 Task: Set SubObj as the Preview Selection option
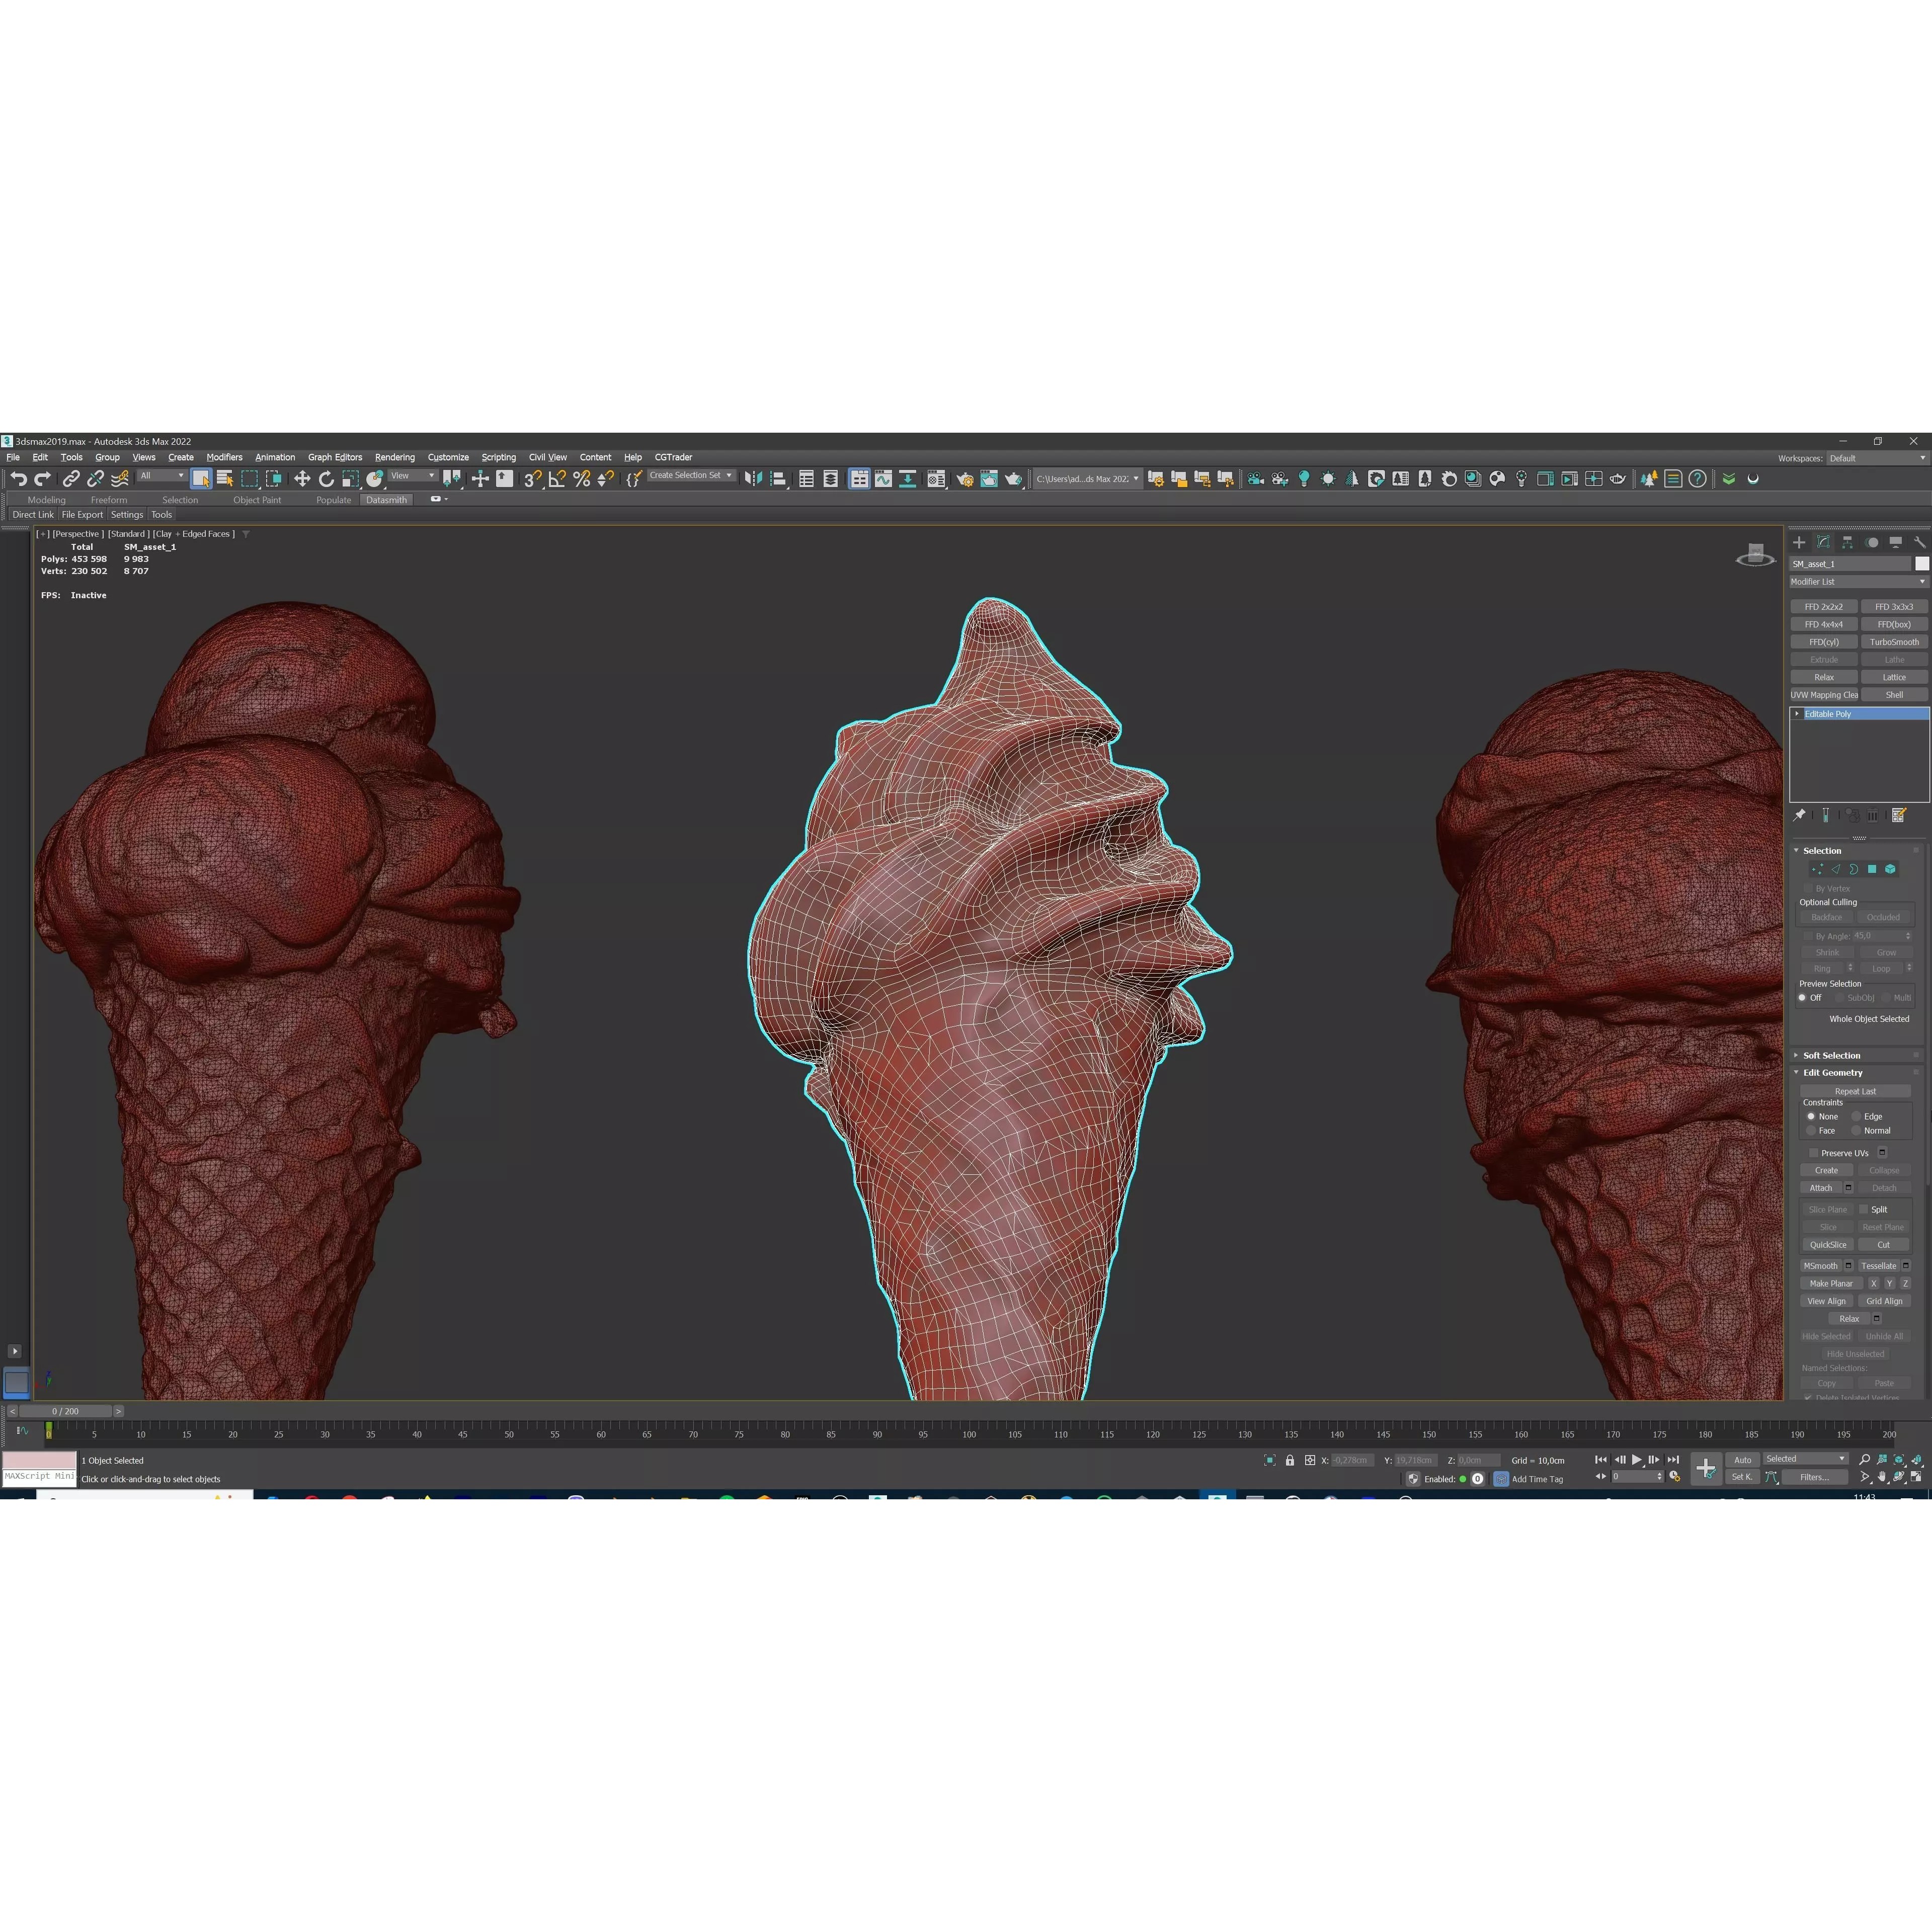point(1840,997)
